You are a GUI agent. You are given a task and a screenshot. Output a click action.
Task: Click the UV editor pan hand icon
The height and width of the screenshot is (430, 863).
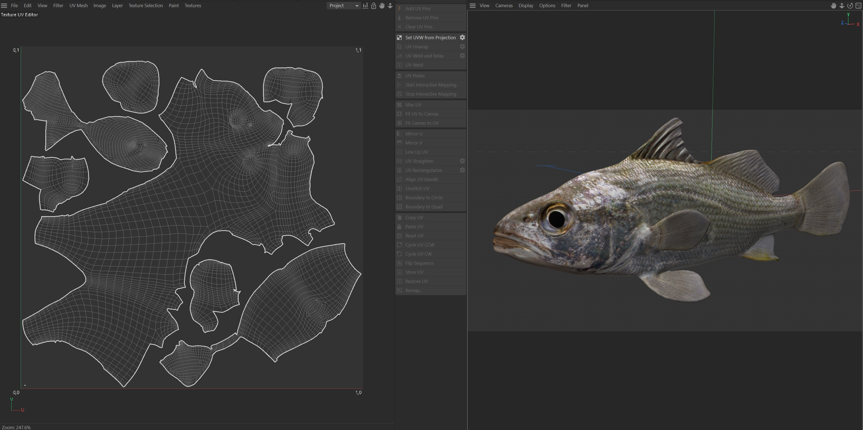pyautogui.click(x=381, y=5)
